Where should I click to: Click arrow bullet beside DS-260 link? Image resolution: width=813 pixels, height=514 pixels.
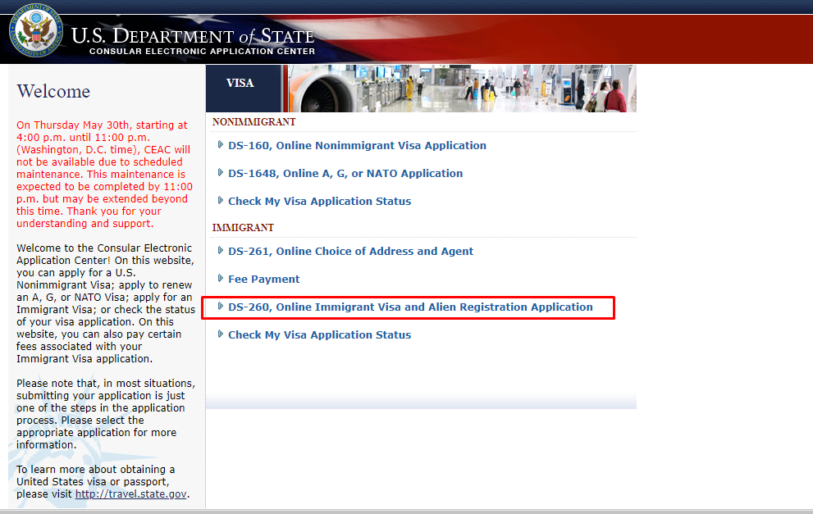coord(221,307)
